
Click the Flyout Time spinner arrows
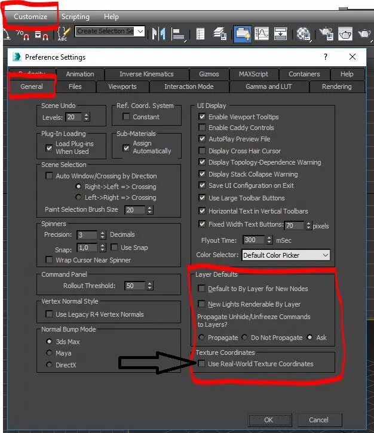tap(269, 240)
